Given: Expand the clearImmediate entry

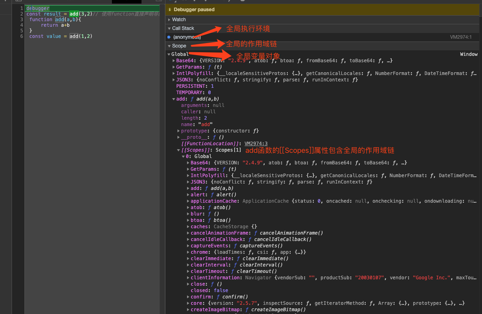Looking at the screenshot, I should coord(188,259).
